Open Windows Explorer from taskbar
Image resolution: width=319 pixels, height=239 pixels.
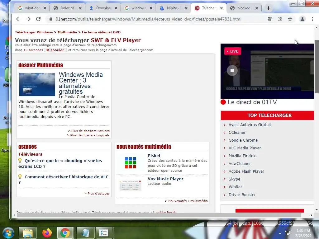point(28,233)
